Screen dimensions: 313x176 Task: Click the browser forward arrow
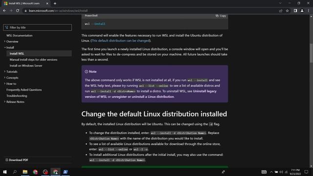pos(11,11)
